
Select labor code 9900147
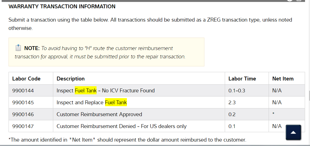[x=23, y=126]
